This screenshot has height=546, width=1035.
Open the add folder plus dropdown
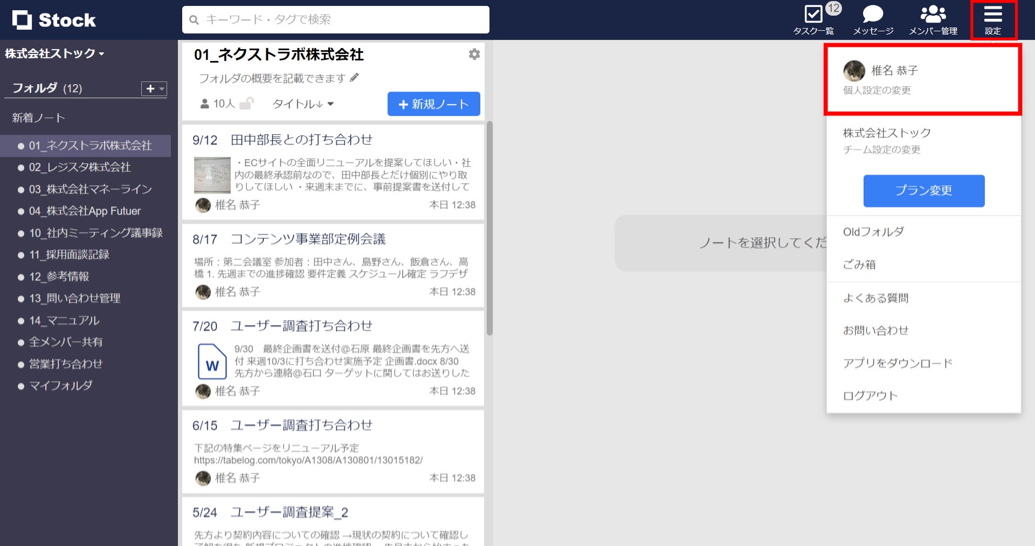154,88
